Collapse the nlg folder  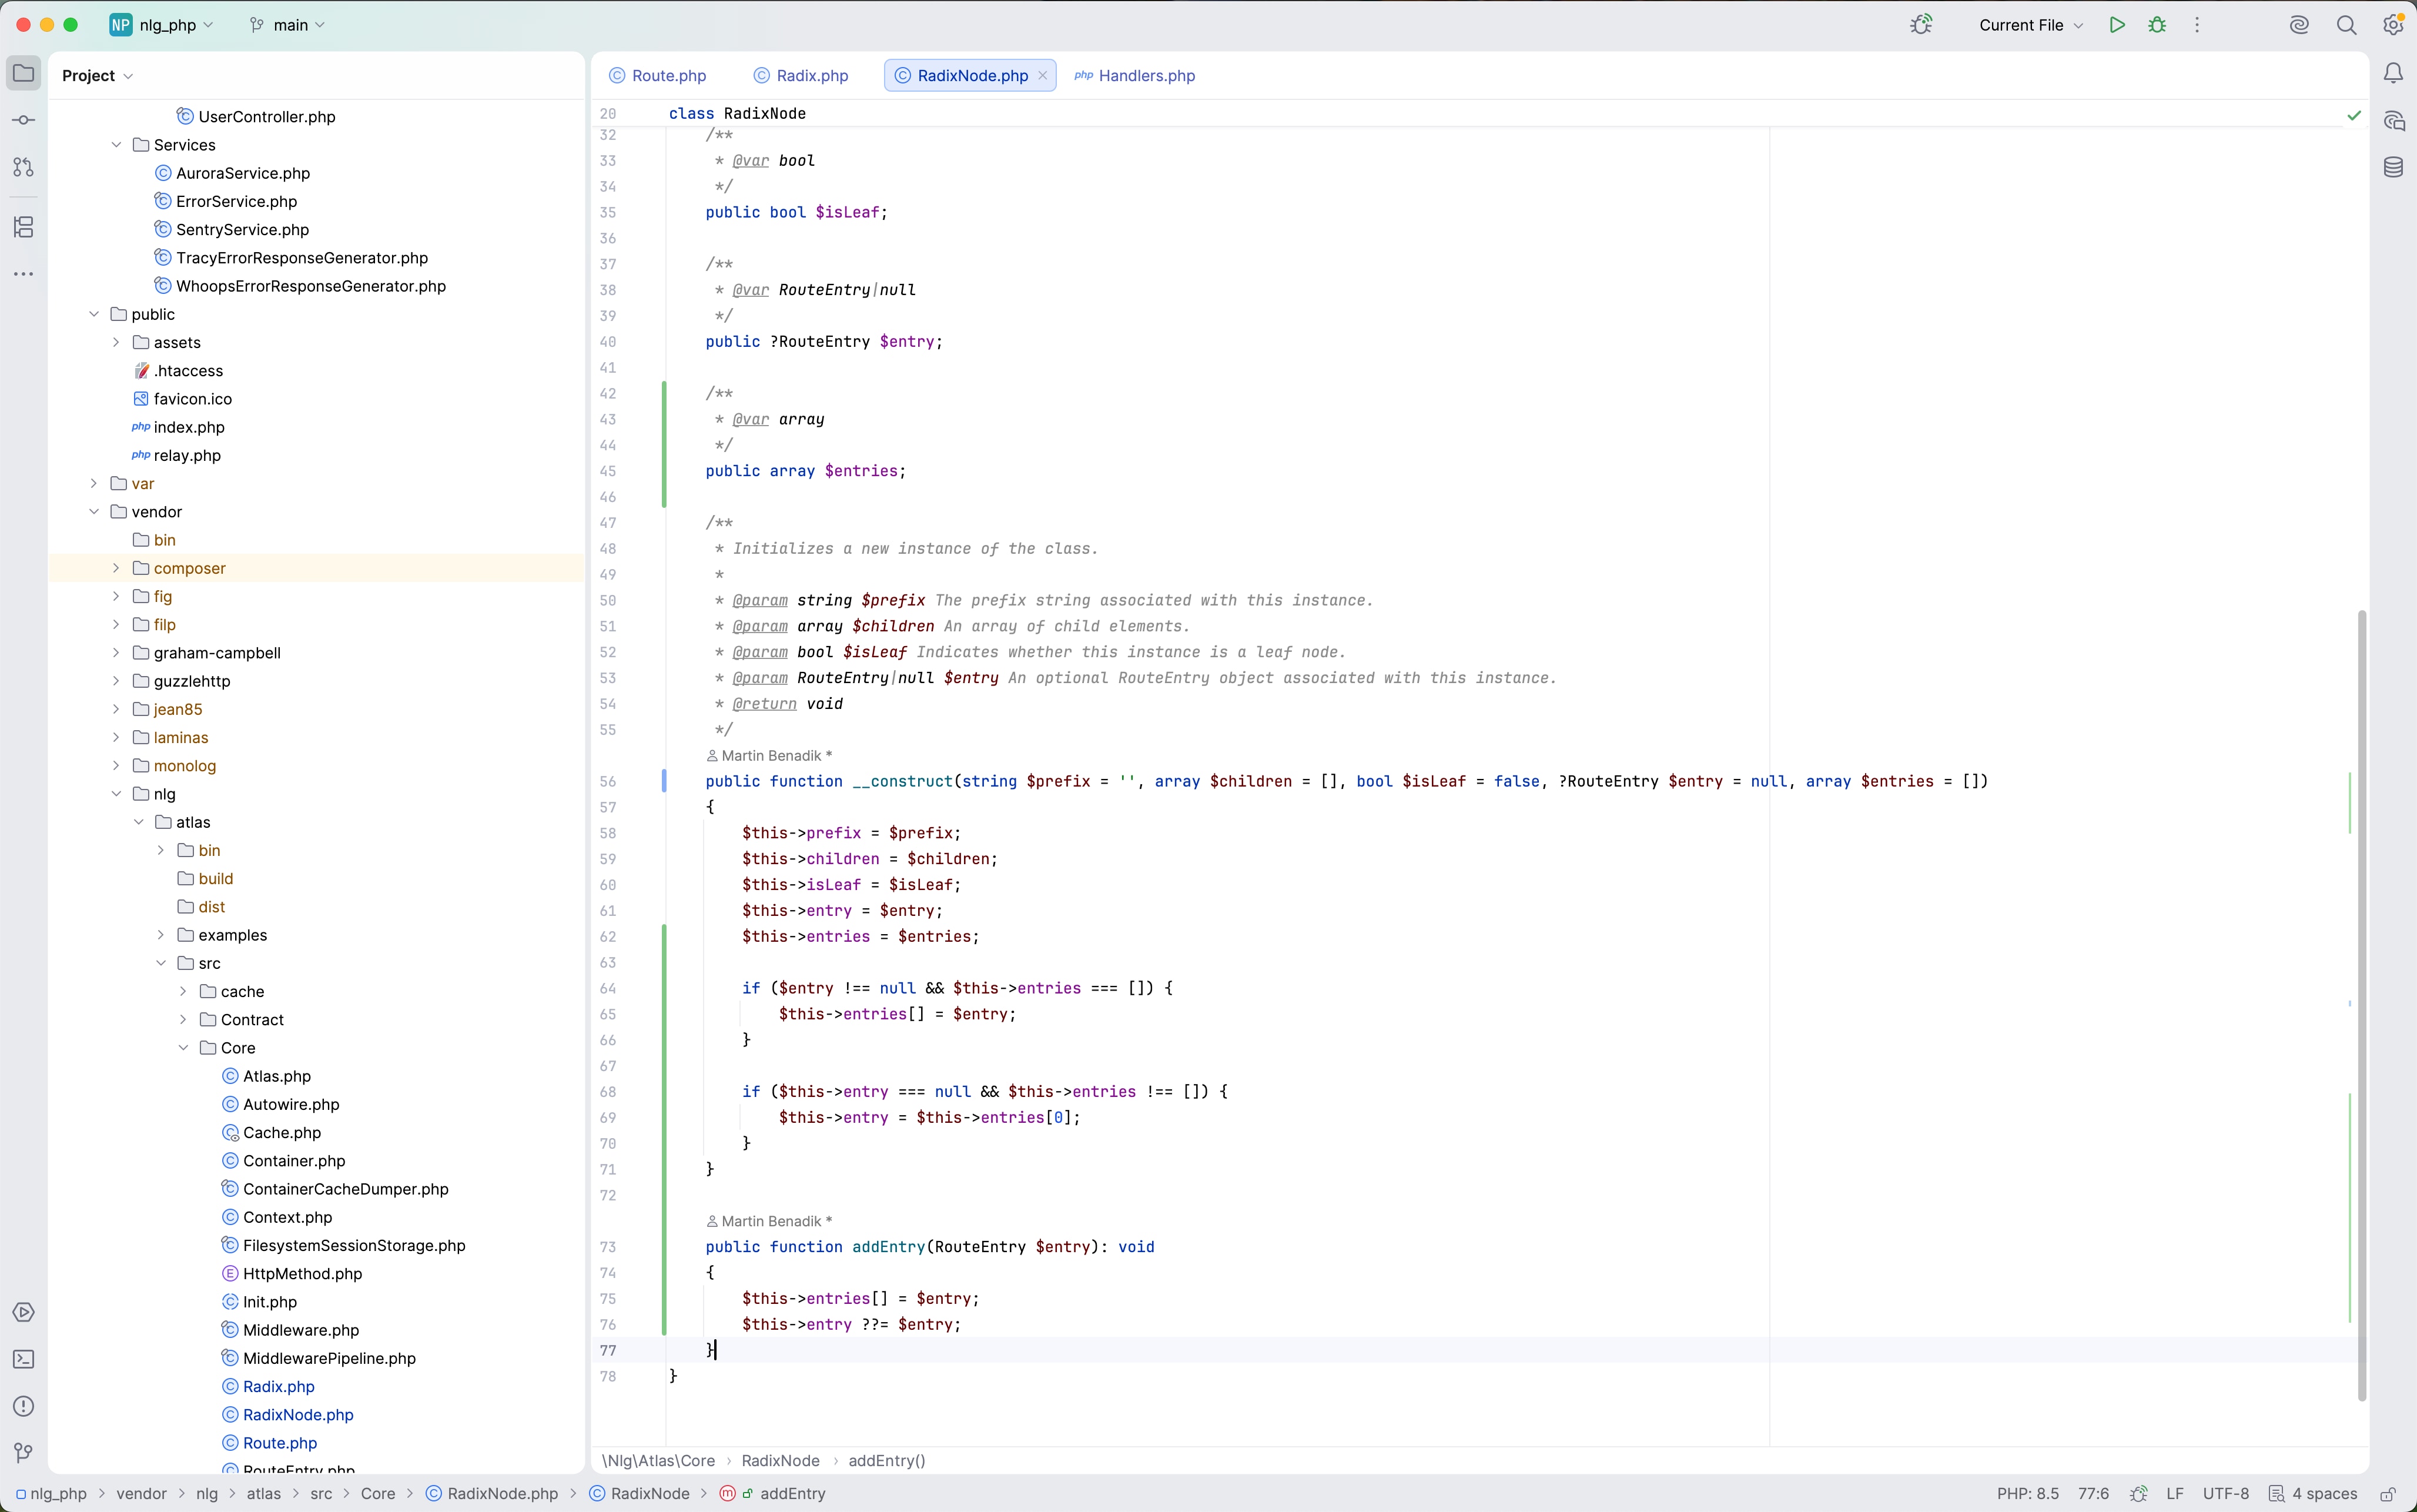point(116,794)
